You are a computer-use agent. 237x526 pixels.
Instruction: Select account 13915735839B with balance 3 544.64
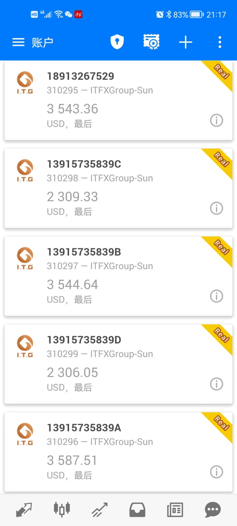pos(118,276)
